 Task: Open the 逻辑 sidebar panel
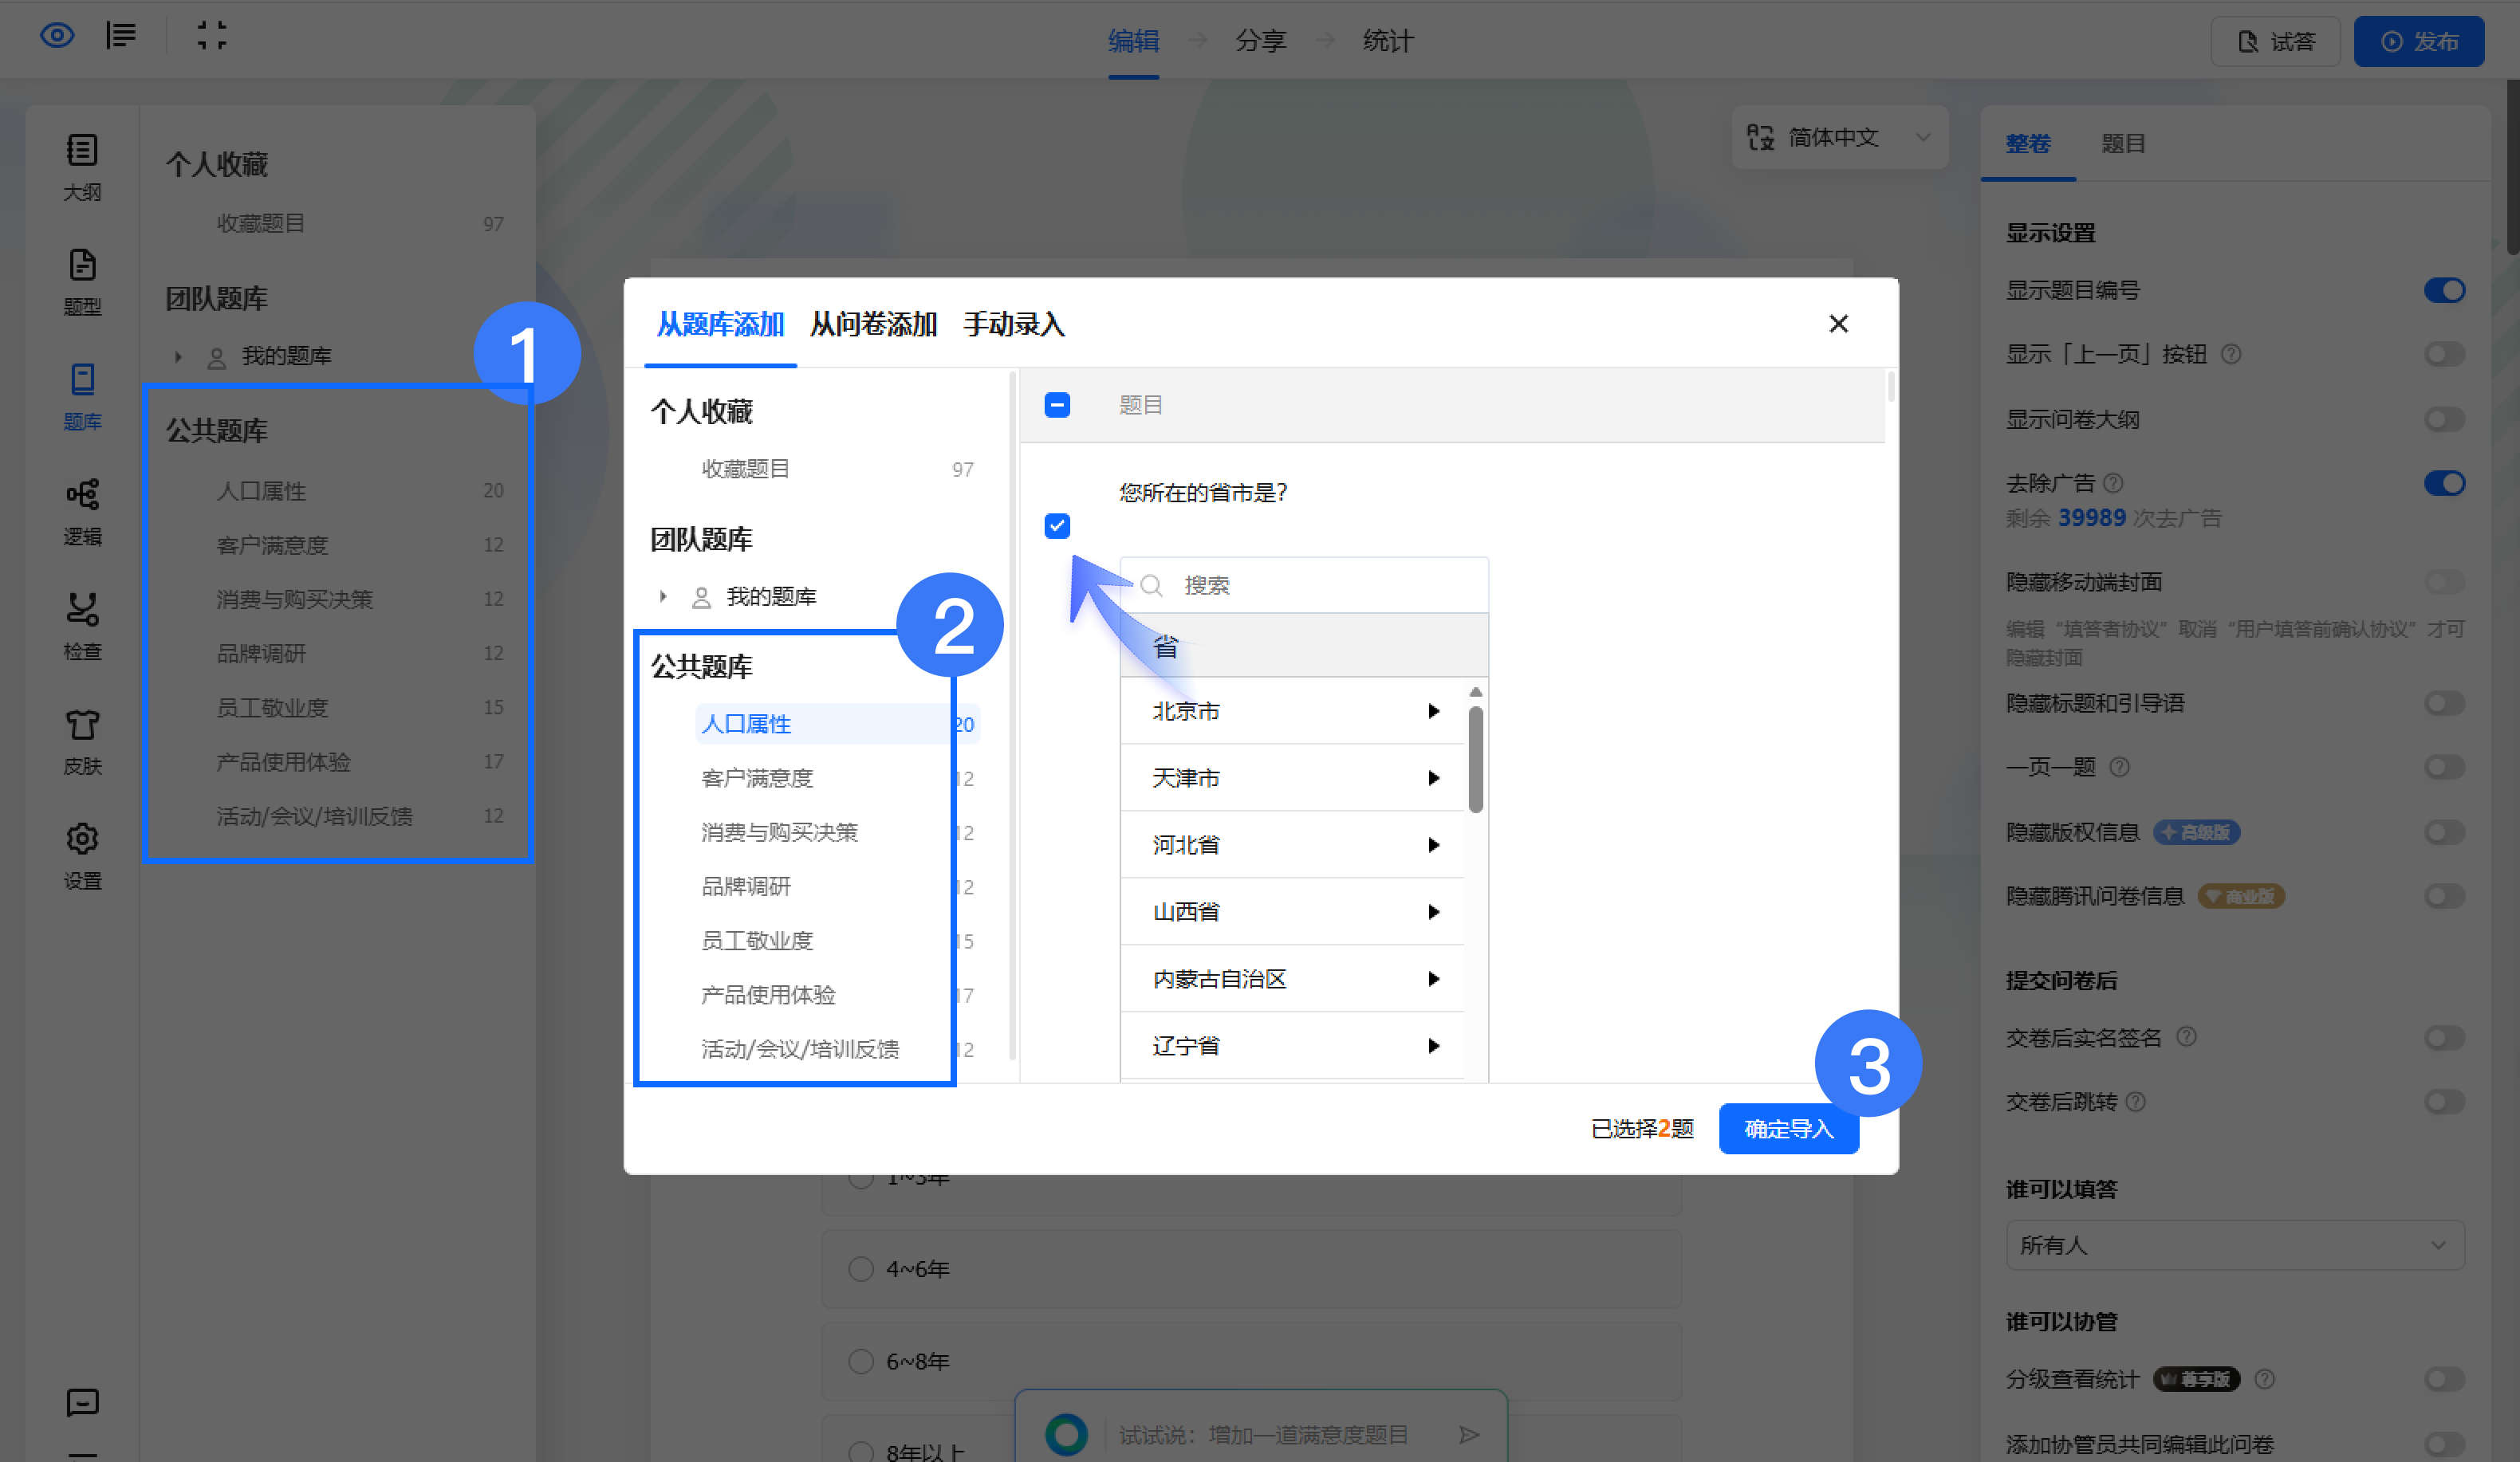[x=82, y=512]
